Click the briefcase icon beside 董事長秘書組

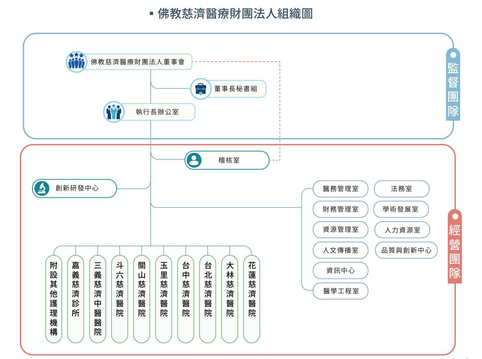tap(201, 89)
